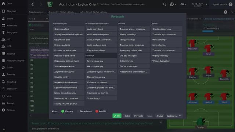Open the Scouting magnifier icon

tap(3, 82)
